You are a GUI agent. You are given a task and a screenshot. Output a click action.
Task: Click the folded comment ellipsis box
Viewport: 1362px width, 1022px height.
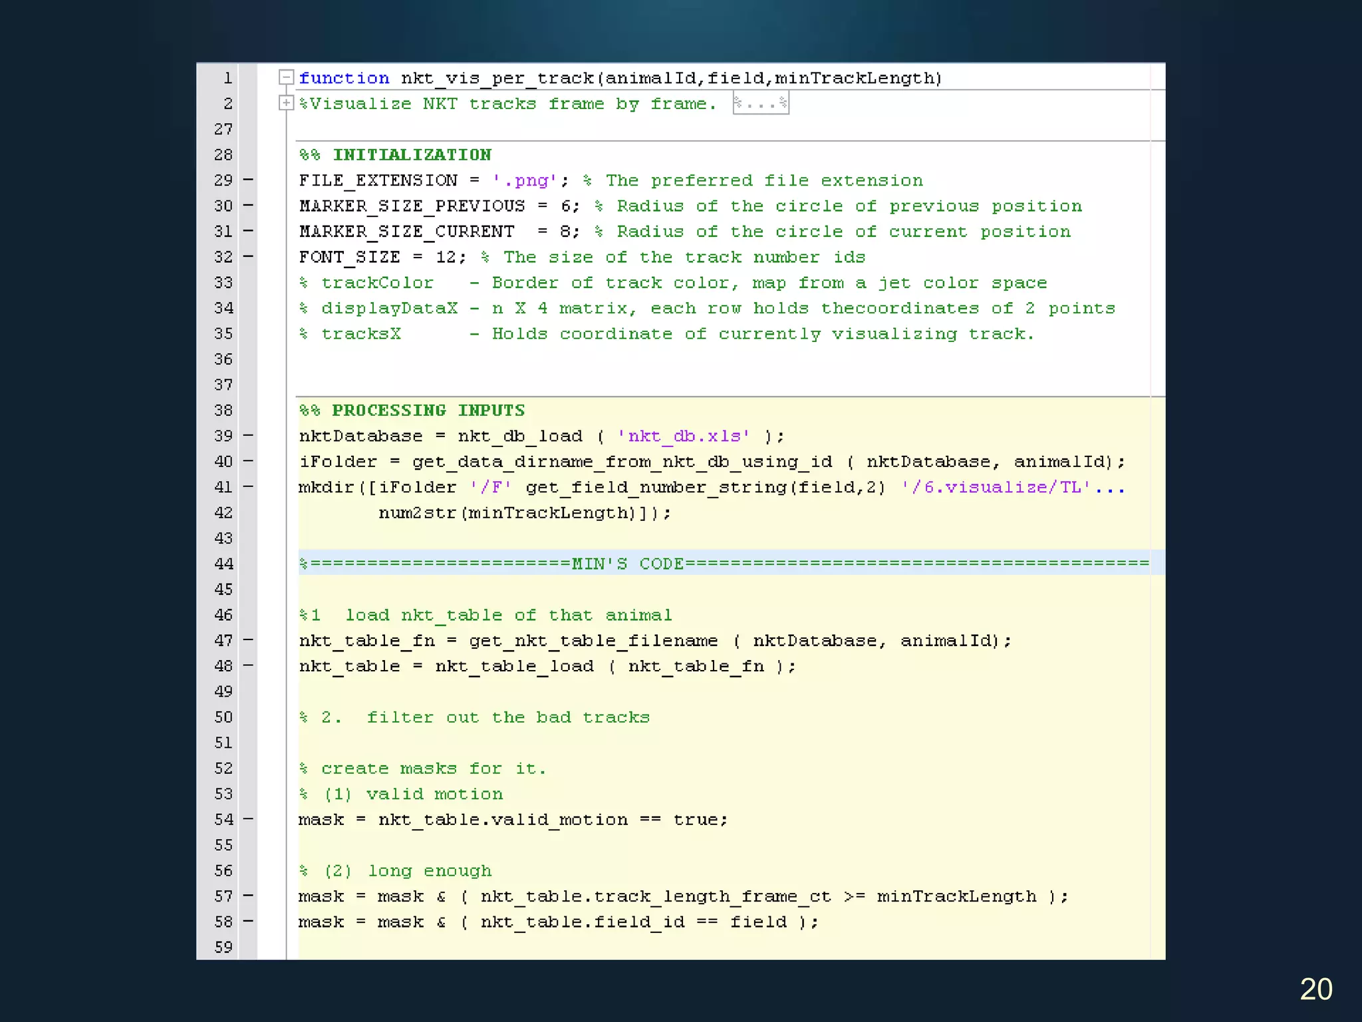pyautogui.click(x=760, y=104)
